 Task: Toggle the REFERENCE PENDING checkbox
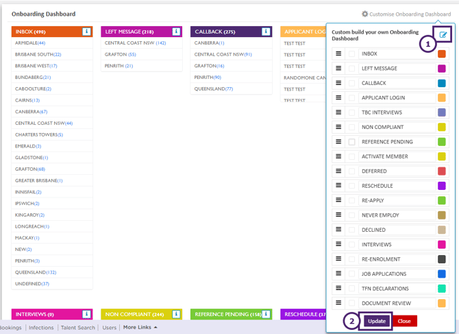pyautogui.click(x=352, y=142)
